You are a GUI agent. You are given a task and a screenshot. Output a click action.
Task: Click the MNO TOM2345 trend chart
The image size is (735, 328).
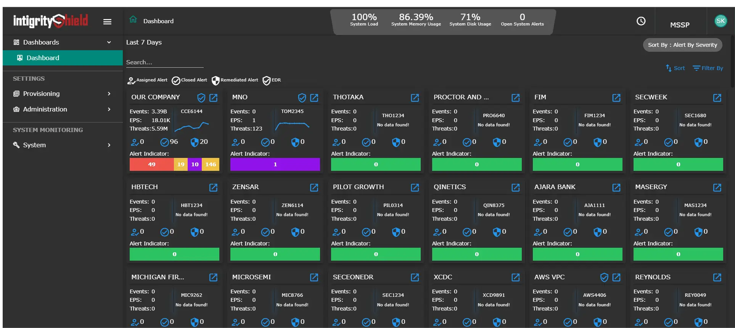click(292, 126)
